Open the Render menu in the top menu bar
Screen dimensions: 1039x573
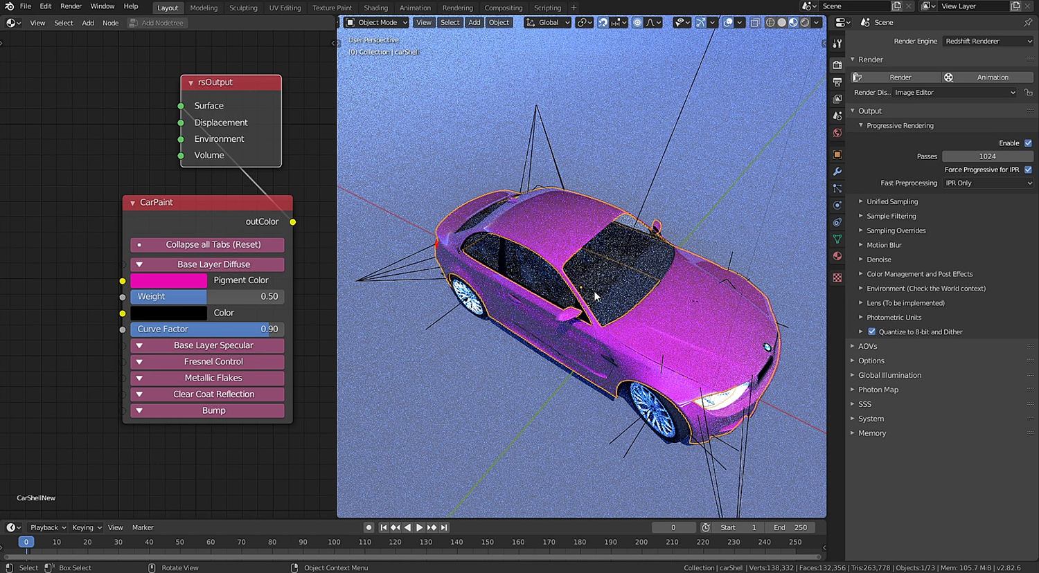click(71, 8)
